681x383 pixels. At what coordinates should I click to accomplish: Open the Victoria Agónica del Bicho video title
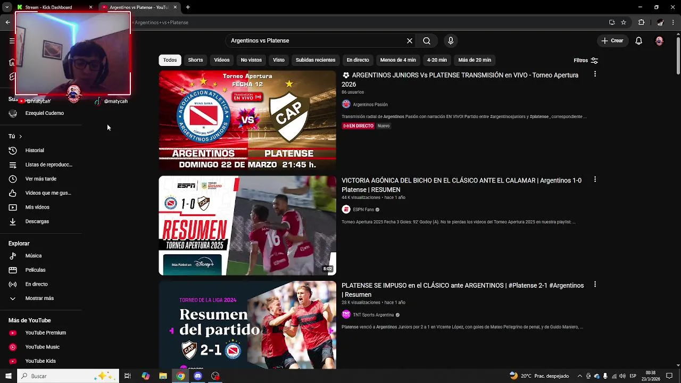pos(461,185)
